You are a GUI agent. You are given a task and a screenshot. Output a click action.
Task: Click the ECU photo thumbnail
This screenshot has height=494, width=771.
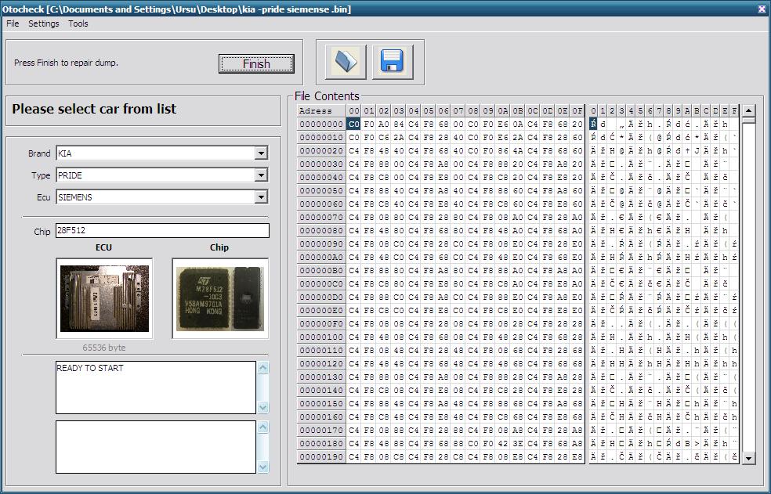(104, 298)
